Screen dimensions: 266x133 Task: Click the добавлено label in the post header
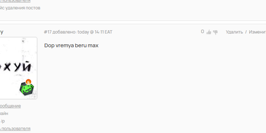64,32
